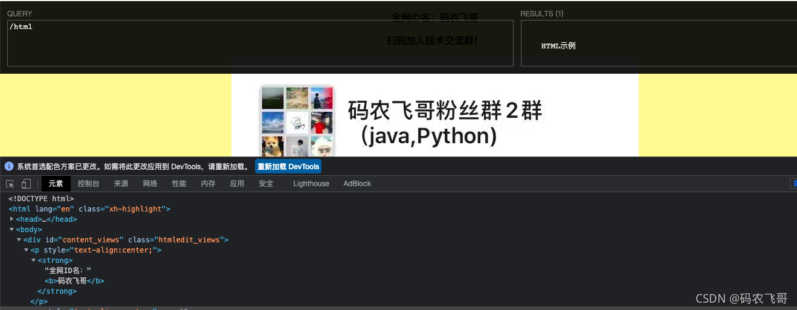This screenshot has height=310, width=797.
Task: Toggle the device toolbar icon
Action: pos(26,184)
